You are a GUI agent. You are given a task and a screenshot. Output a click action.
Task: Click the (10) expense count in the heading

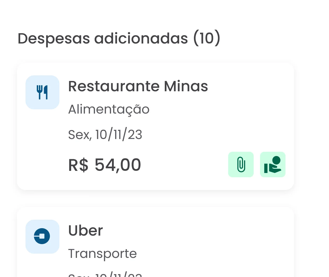point(207,38)
